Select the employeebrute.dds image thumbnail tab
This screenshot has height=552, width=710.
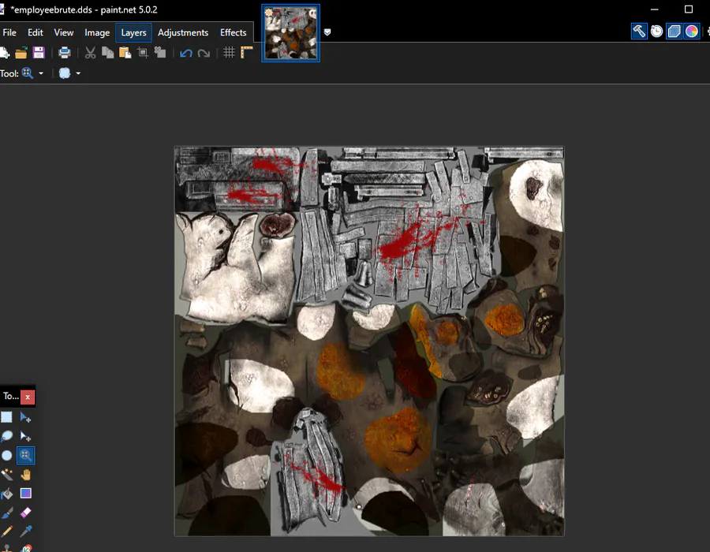290,33
